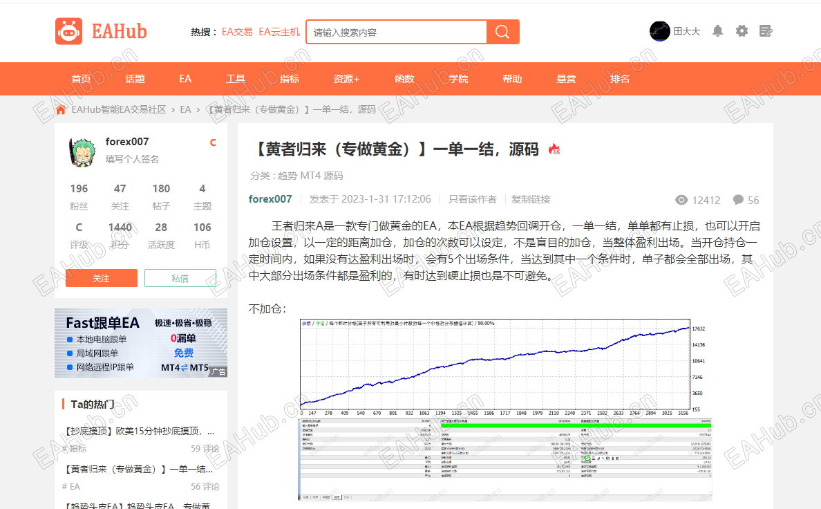The width and height of the screenshot is (821, 509).
Task: Click the comments bubble icon
Action: pyautogui.click(x=738, y=200)
